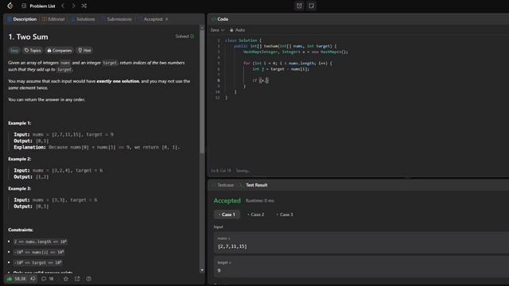Image resolution: width=509 pixels, height=286 pixels.
Task: Click the target input field value 9
Action: pos(220,270)
